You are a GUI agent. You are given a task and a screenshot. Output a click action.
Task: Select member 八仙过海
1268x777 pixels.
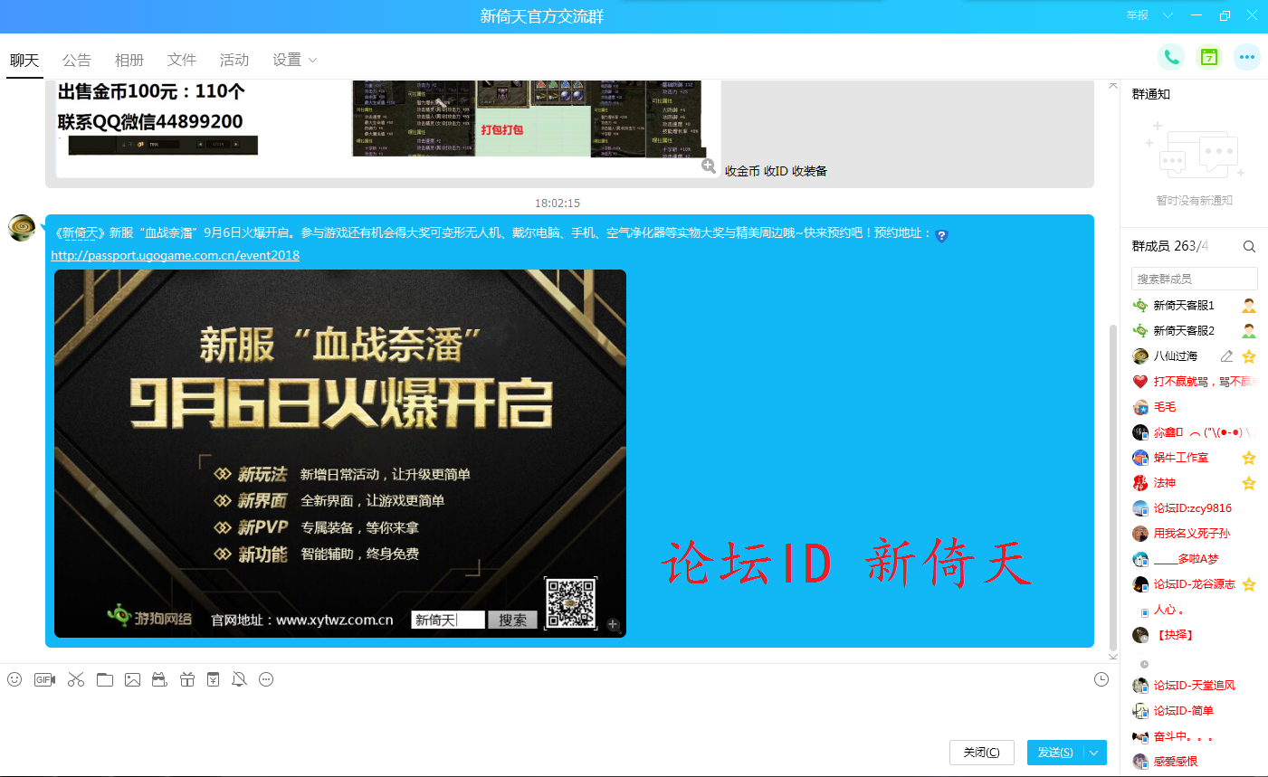(1194, 356)
